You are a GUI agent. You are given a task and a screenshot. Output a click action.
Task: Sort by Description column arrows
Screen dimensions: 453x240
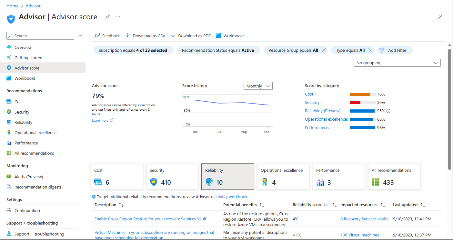coord(121,205)
